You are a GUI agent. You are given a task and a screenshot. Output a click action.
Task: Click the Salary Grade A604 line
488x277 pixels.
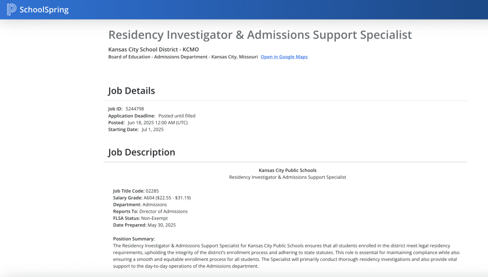[x=152, y=198]
